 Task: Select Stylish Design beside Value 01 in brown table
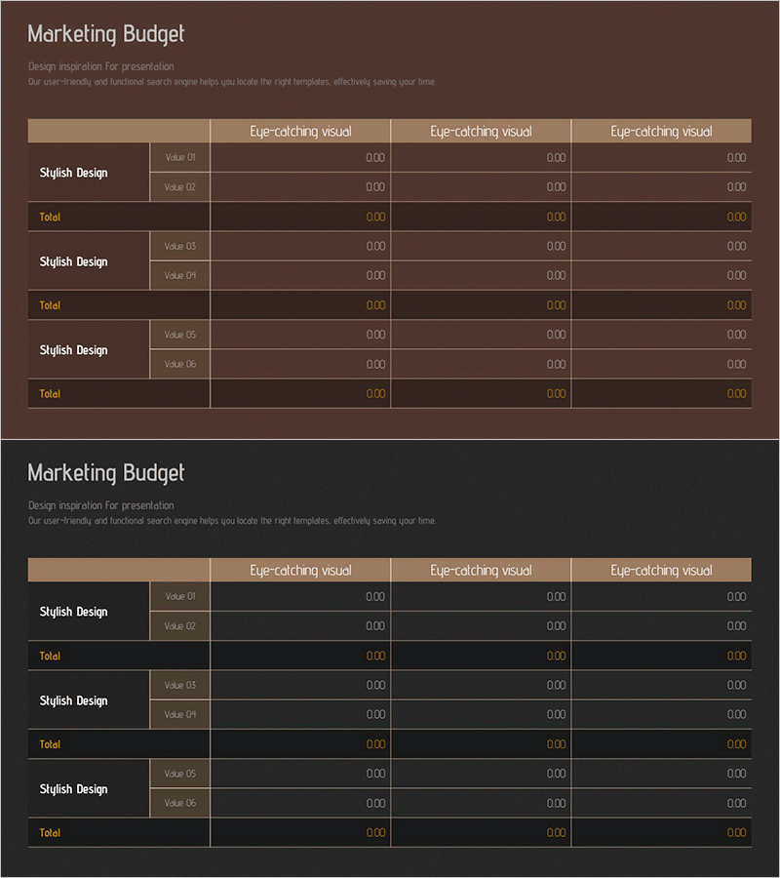(74, 173)
